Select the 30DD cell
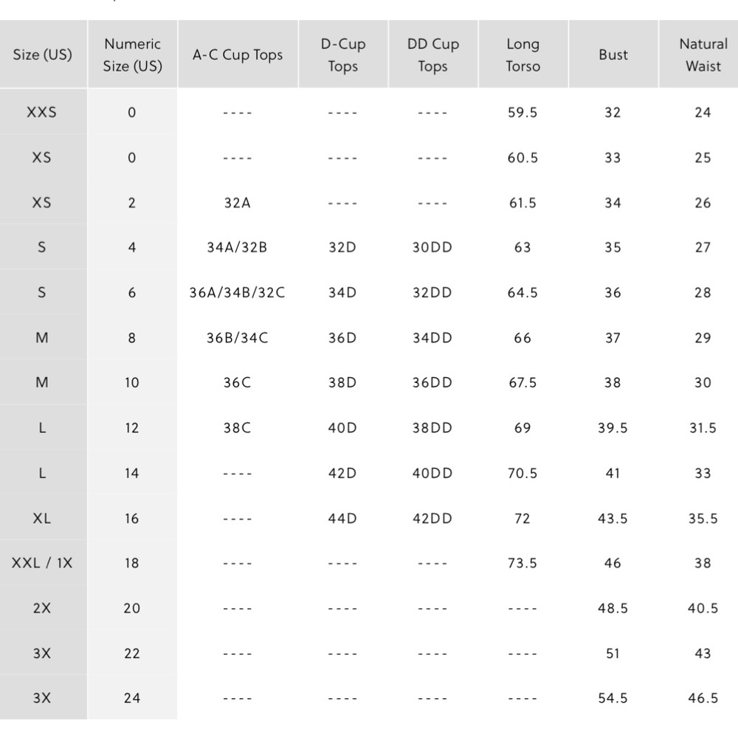The width and height of the screenshot is (738, 738). [x=432, y=247]
